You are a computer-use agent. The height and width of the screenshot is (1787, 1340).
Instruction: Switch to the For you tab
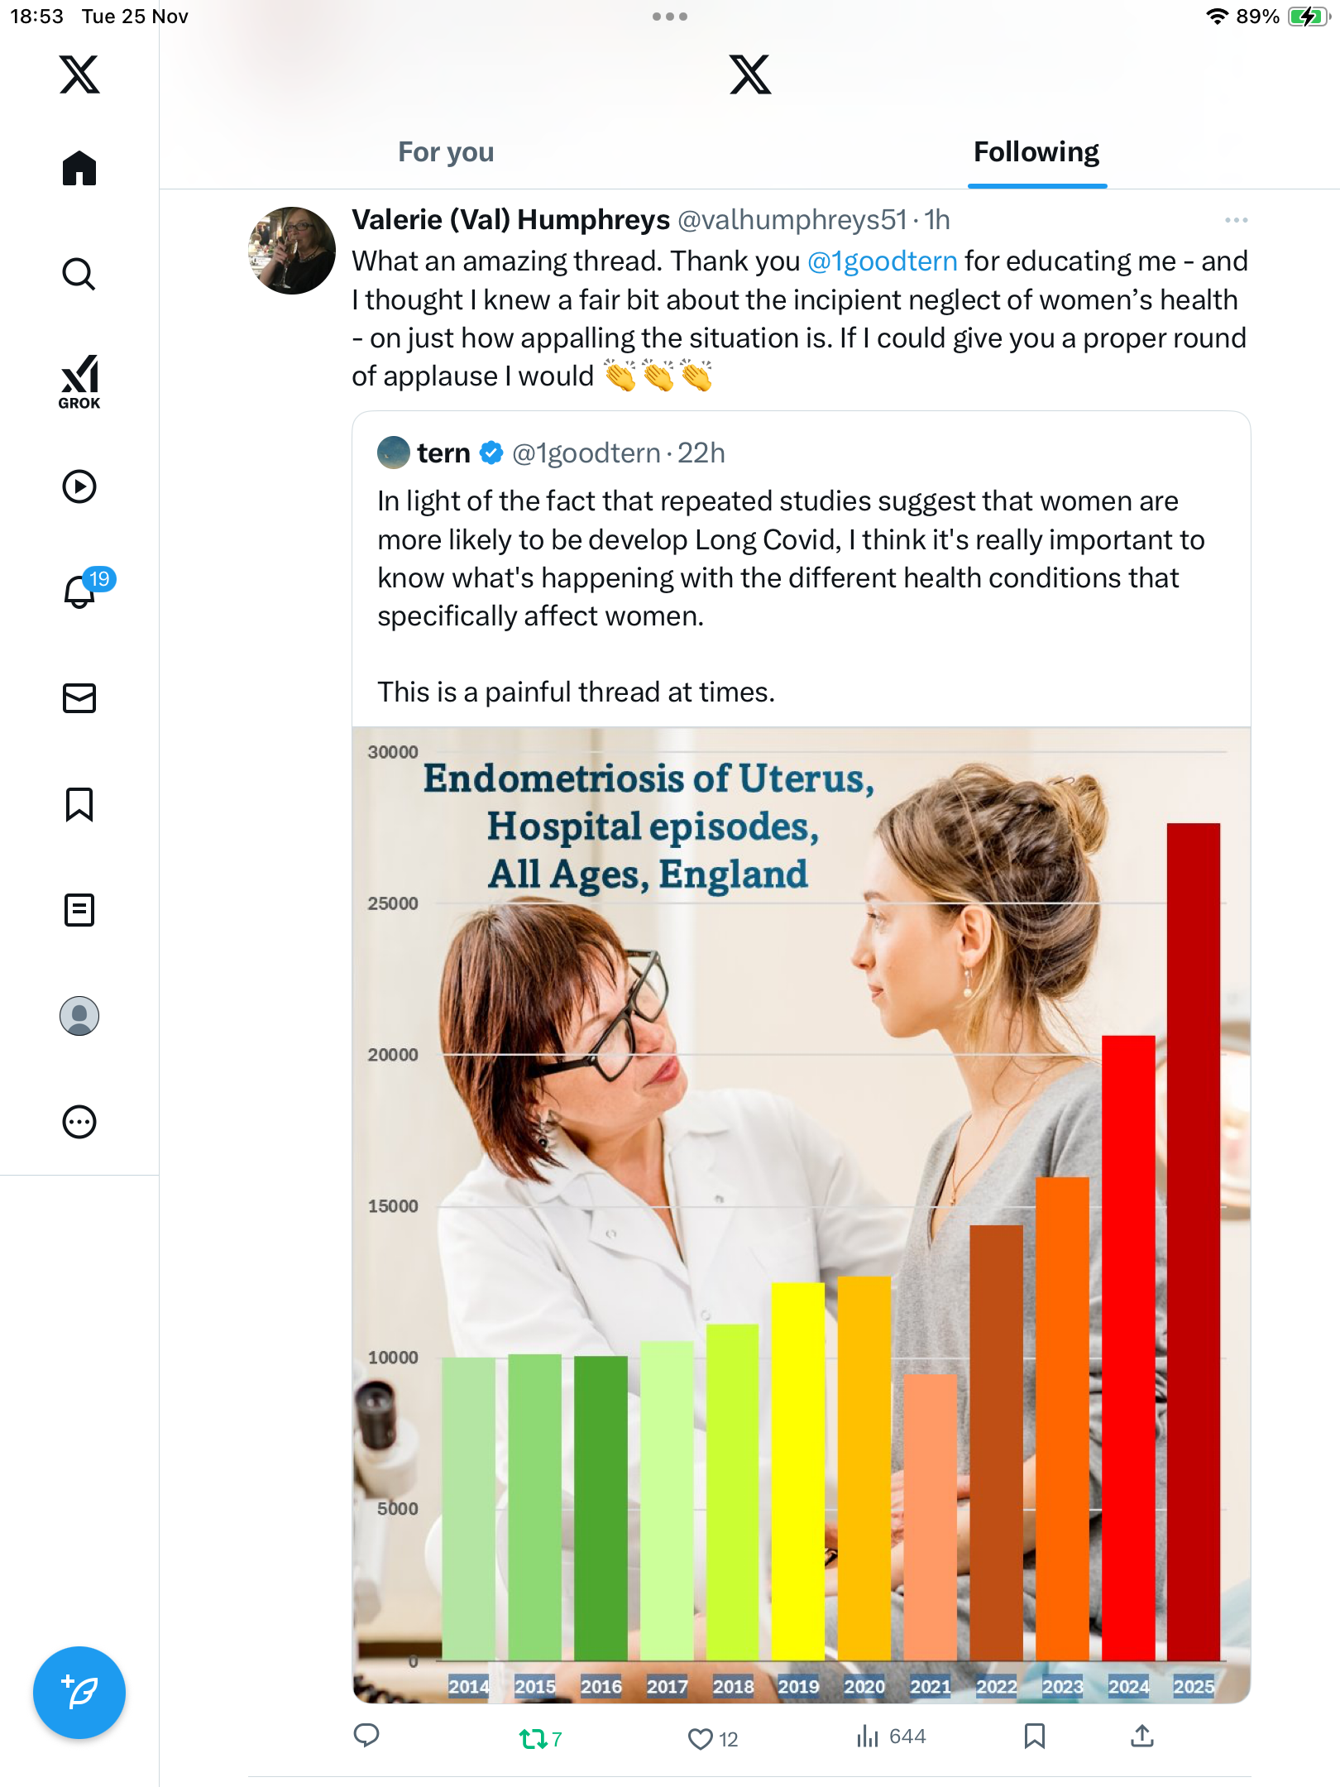(446, 152)
